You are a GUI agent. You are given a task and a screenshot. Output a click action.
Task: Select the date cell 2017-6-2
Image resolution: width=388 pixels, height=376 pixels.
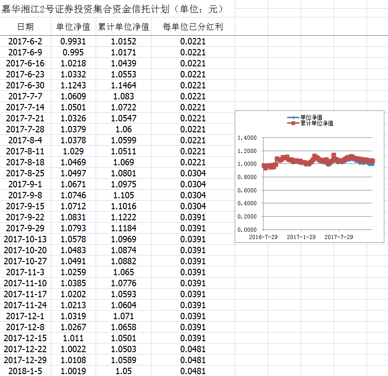25,41
